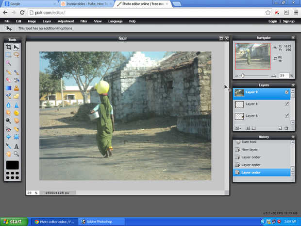Open the Image menu
Image resolution: width=301 pixels, height=226 pixels.
32,21
